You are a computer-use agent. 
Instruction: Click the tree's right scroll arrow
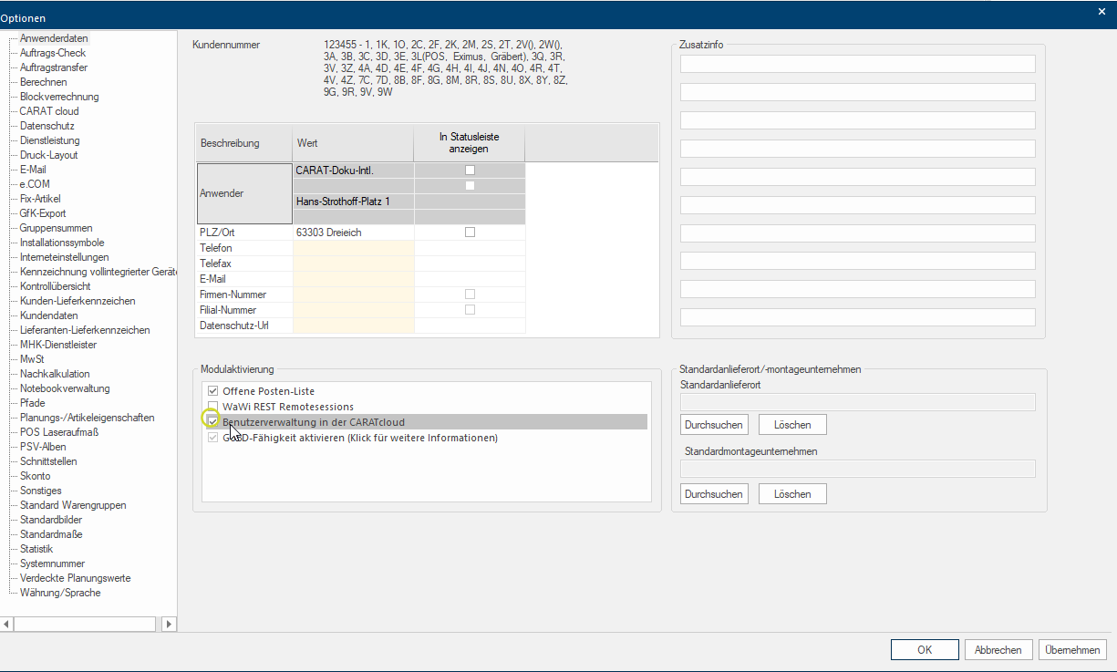169,625
